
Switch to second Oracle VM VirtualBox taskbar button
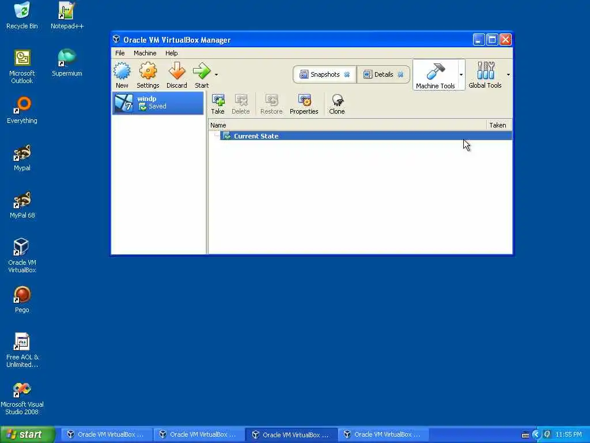tap(199, 435)
